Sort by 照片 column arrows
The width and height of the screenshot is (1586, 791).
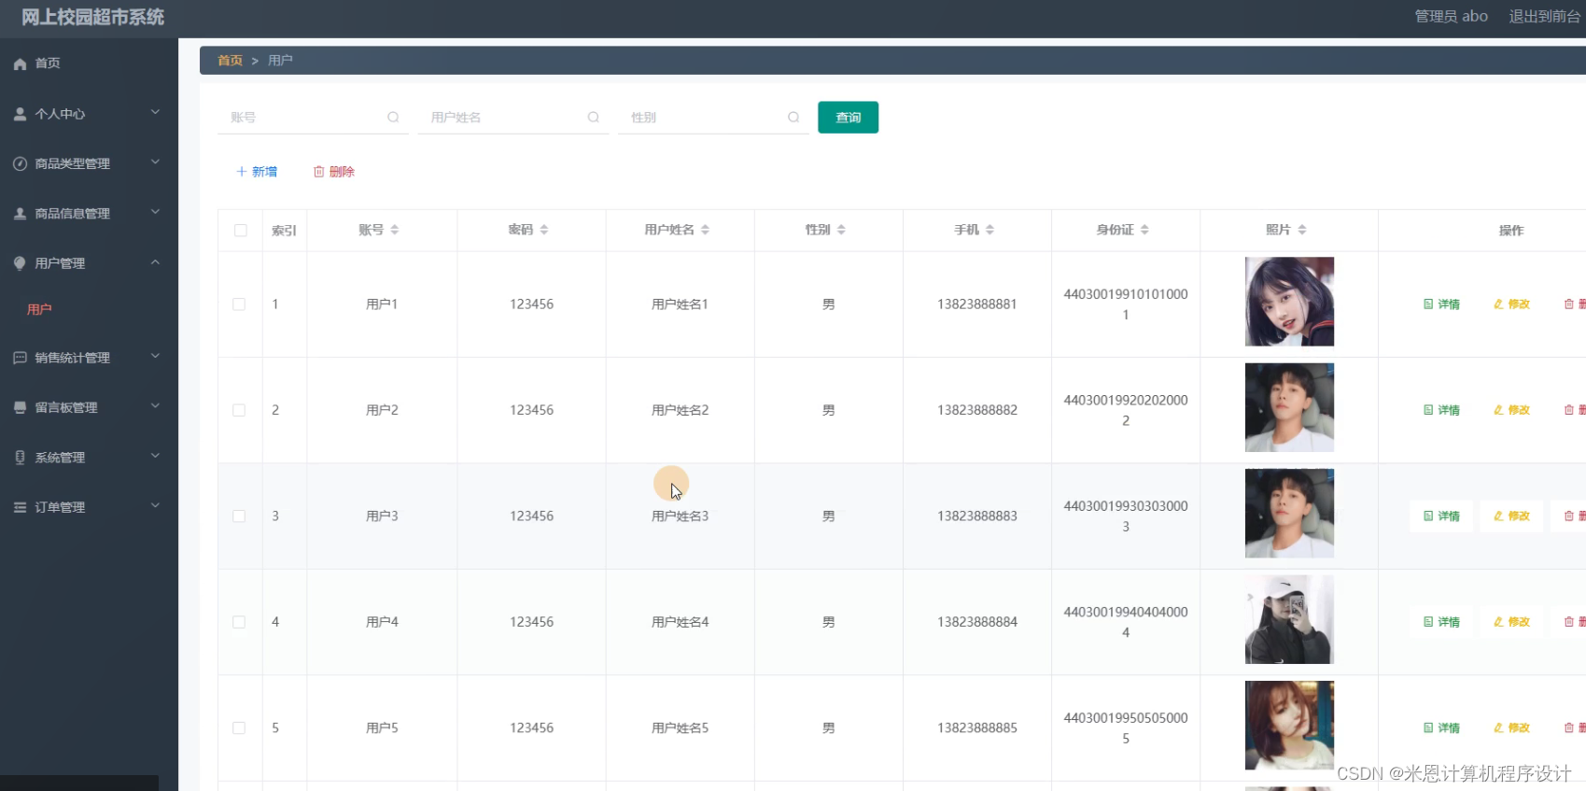[1302, 230]
